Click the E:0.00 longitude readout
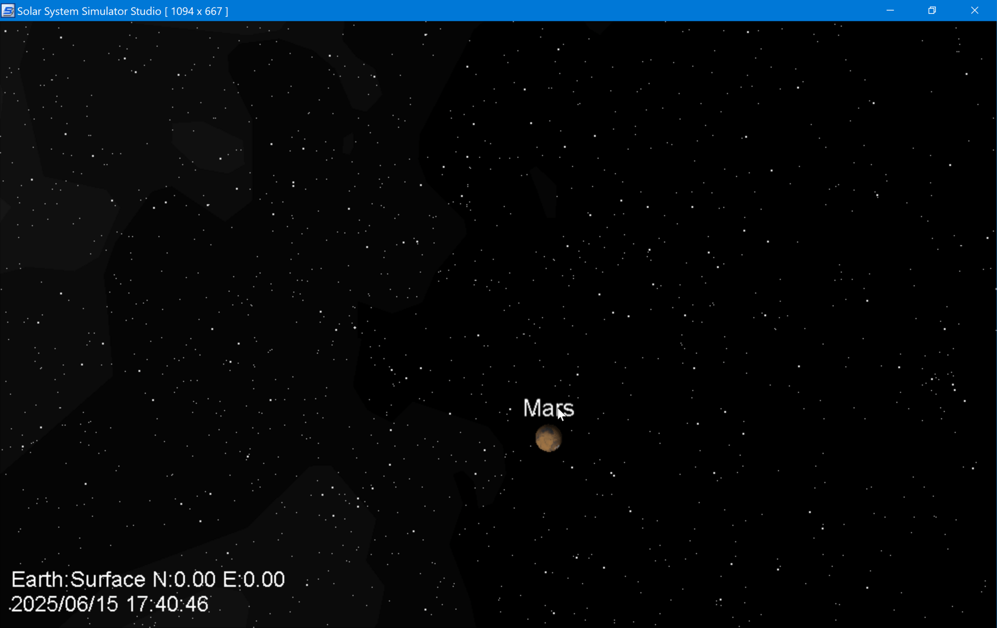997x628 pixels. (254, 580)
